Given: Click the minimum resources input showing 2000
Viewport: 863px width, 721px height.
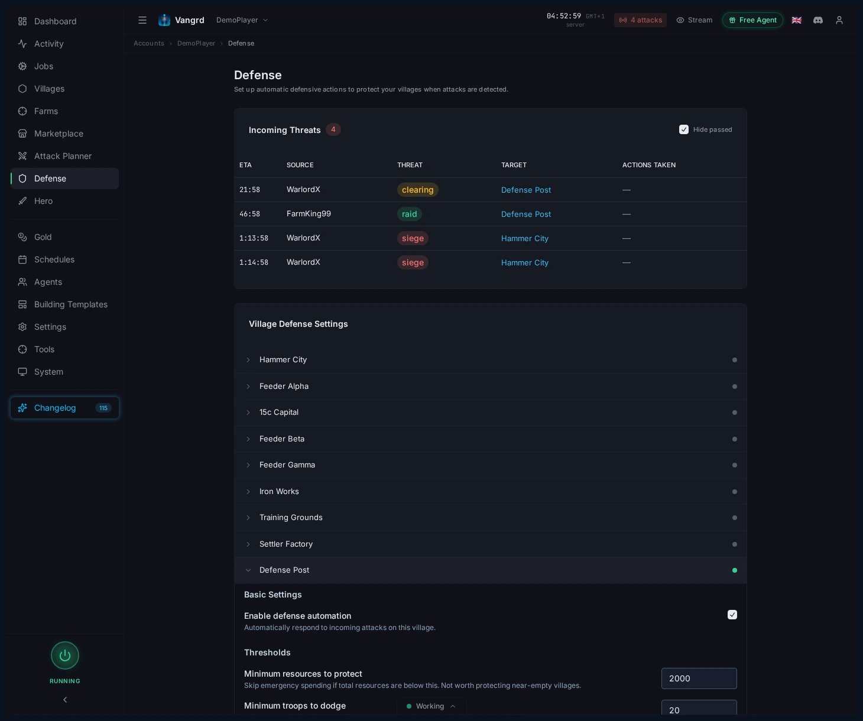Looking at the screenshot, I should pos(699,678).
